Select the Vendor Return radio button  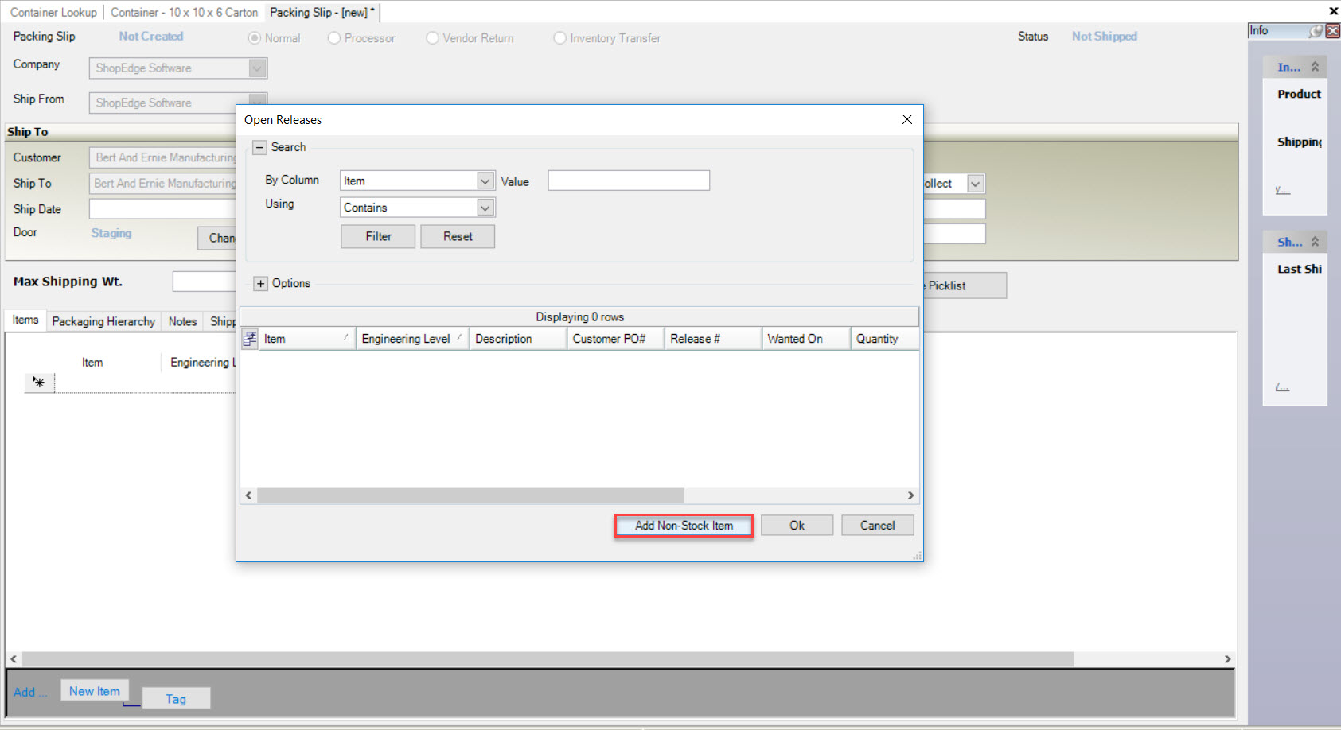432,38
